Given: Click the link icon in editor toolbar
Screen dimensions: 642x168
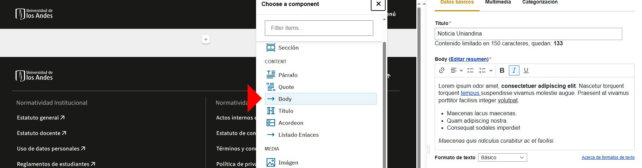Looking at the screenshot, I should coord(441,70).
